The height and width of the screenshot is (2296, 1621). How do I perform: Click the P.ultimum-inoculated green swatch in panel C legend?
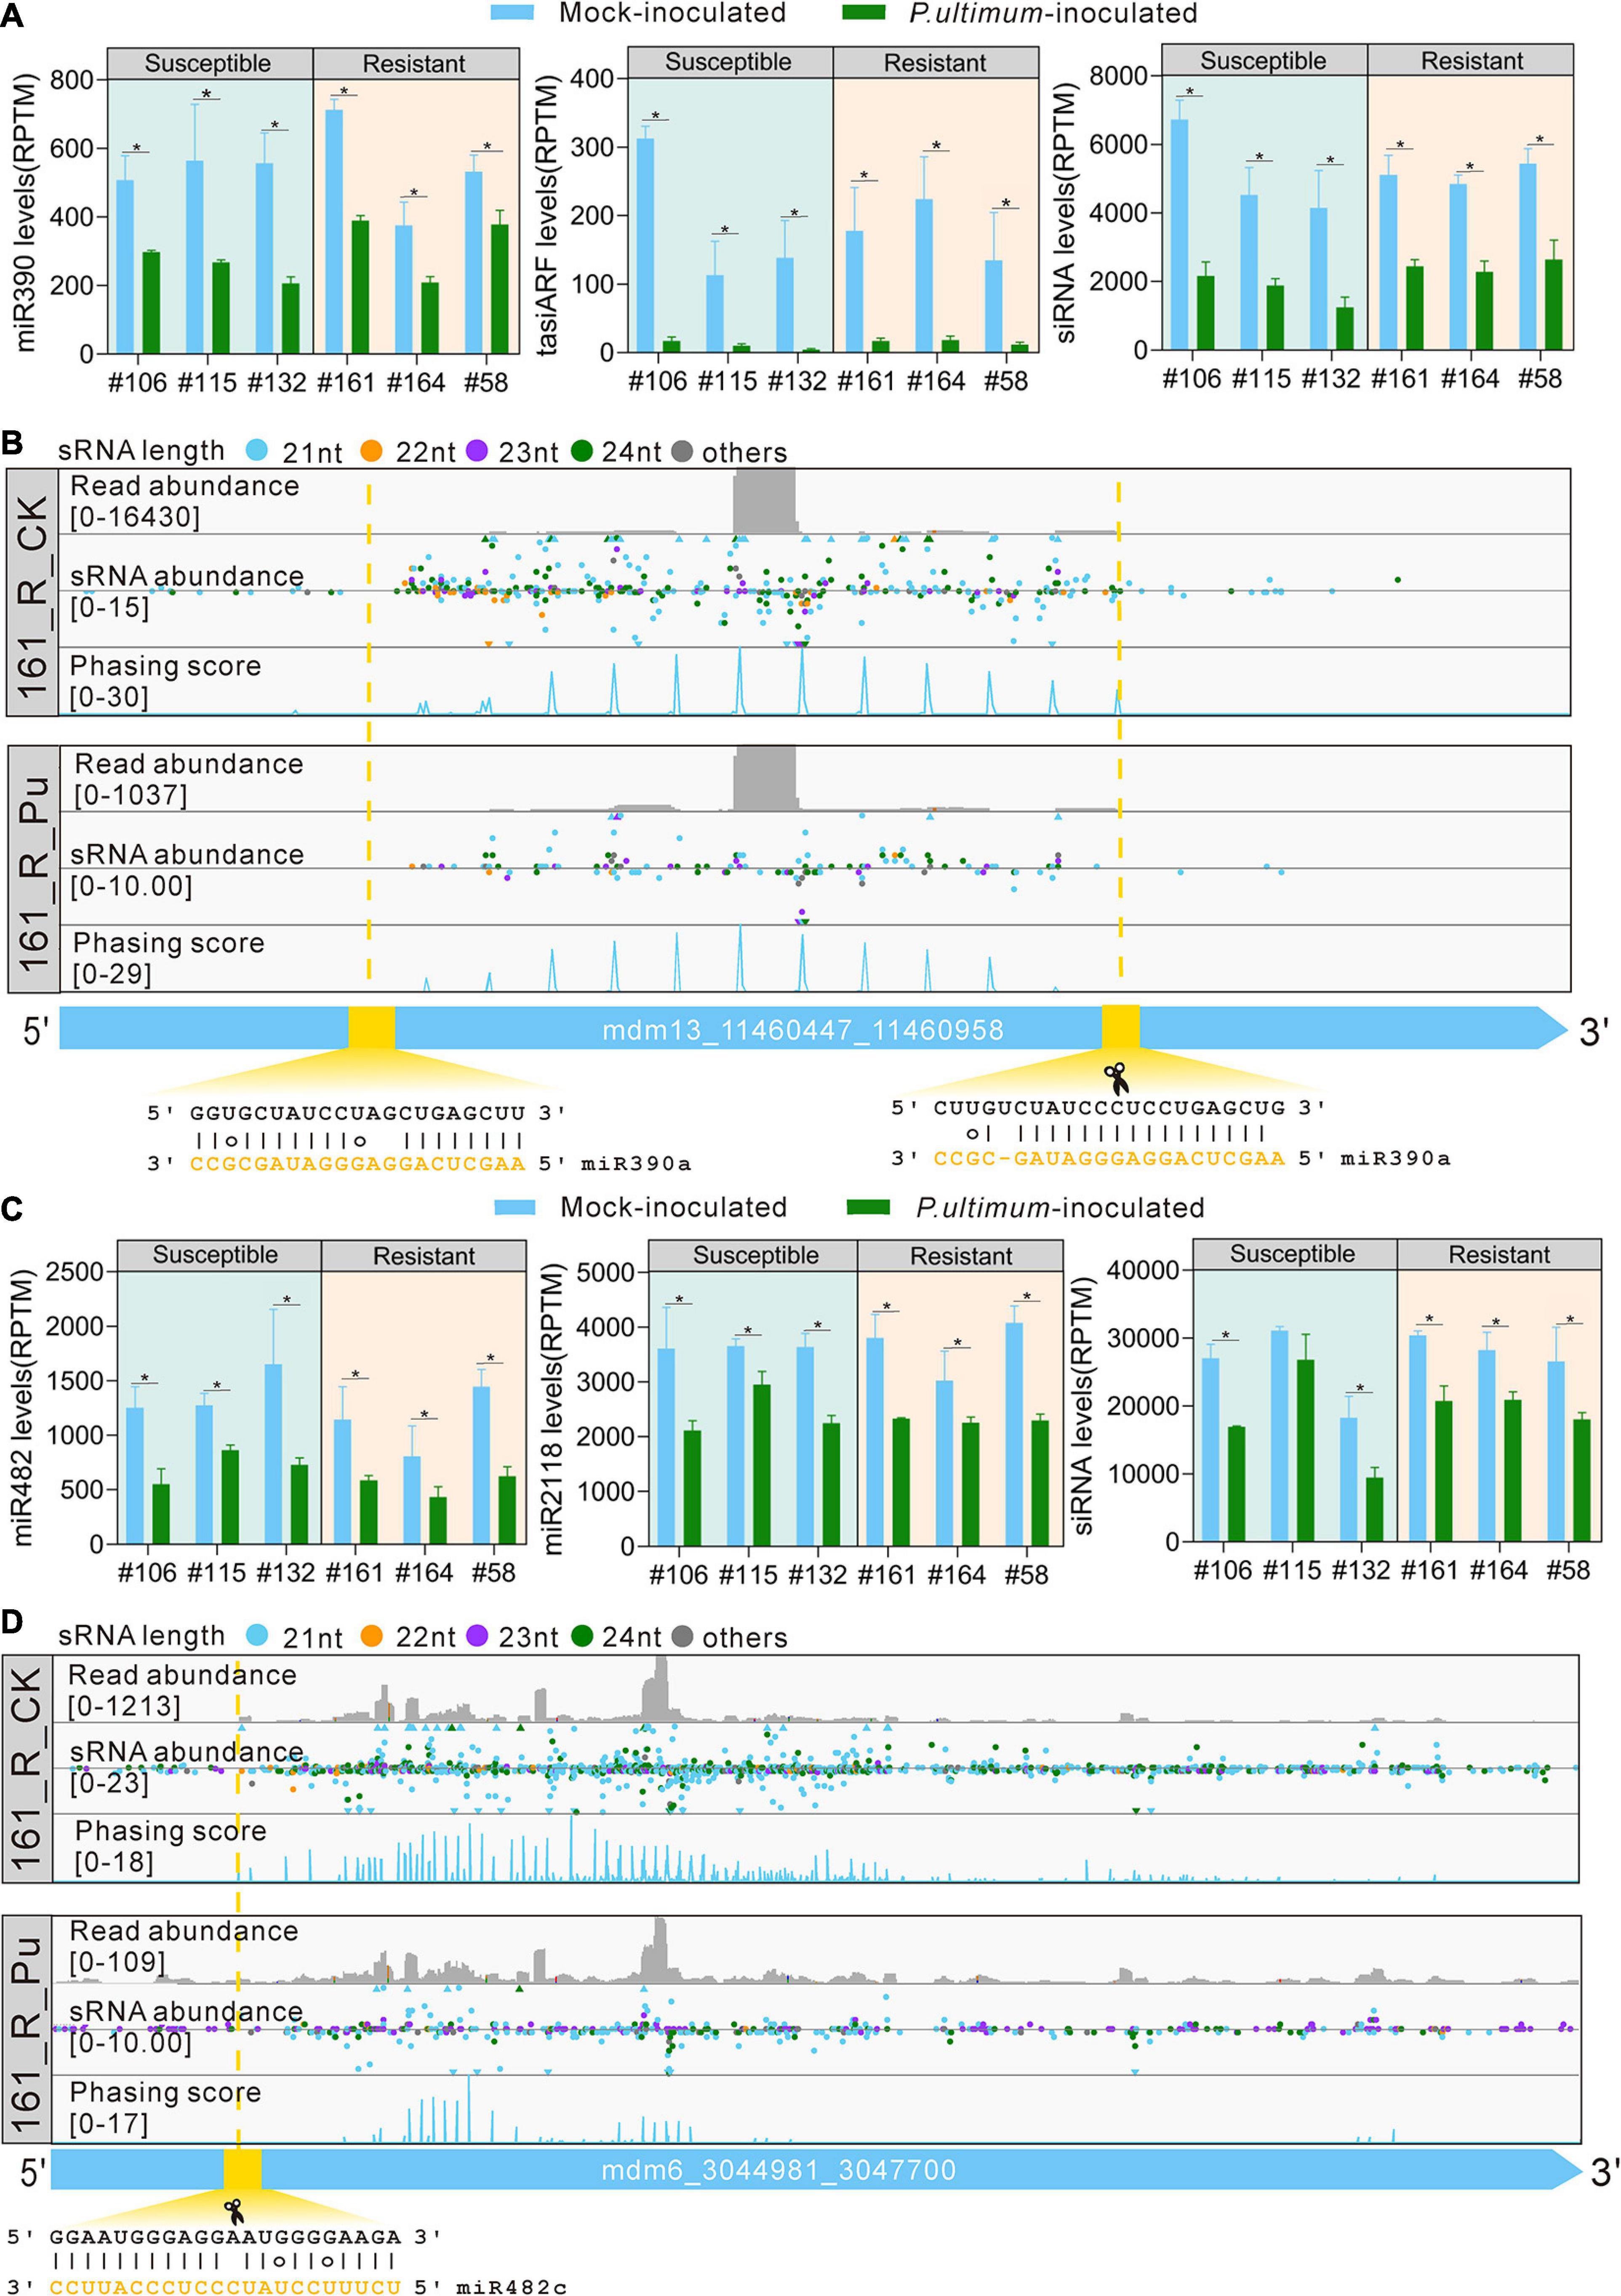pos(868,1207)
